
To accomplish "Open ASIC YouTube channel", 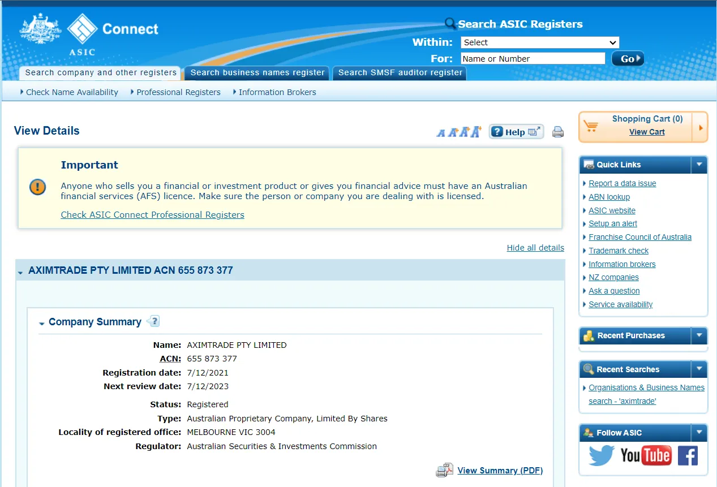I will 646,455.
